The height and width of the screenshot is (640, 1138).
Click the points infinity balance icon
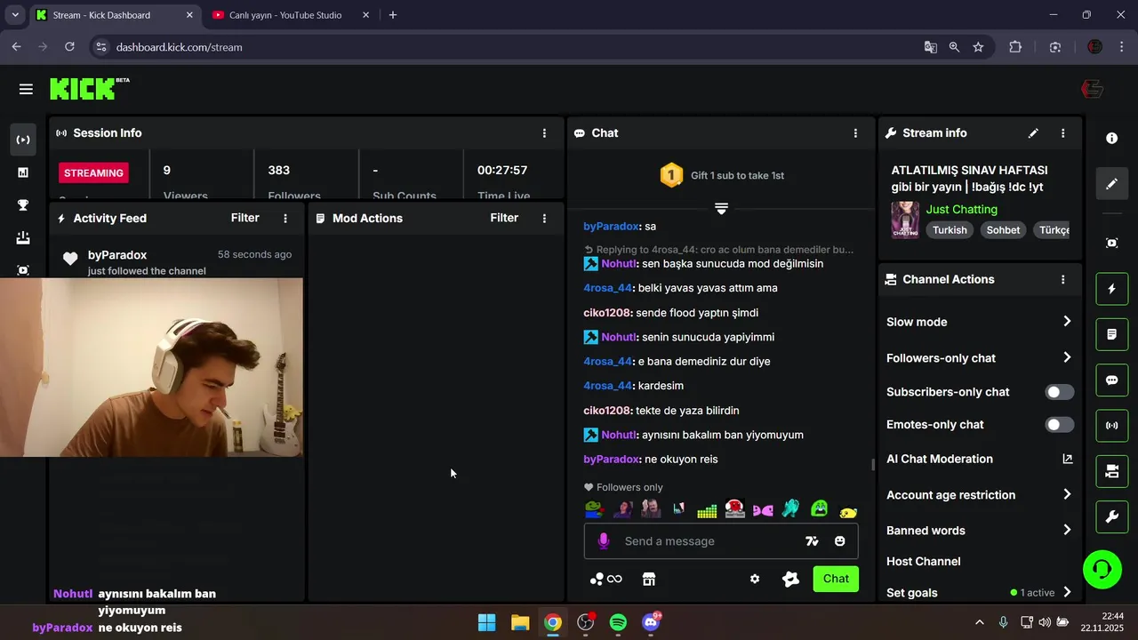click(x=606, y=579)
